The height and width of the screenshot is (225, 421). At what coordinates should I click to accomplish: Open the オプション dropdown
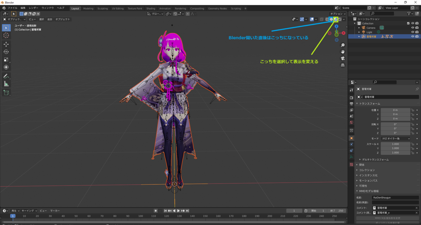tap(337, 14)
